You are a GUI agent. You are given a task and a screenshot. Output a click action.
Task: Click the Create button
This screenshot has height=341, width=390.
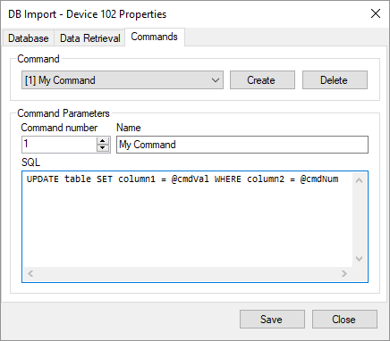click(262, 80)
